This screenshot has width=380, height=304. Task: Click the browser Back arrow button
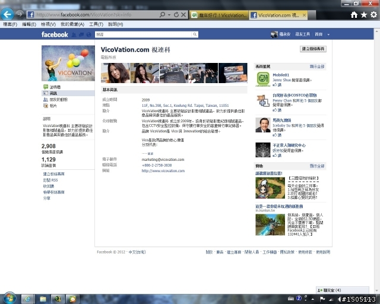point(7,14)
